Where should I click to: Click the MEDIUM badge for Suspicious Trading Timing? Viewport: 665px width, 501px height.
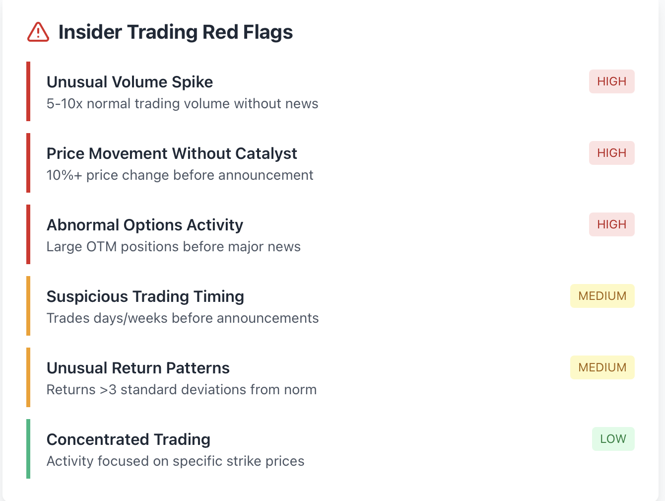[x=602, y=296]
